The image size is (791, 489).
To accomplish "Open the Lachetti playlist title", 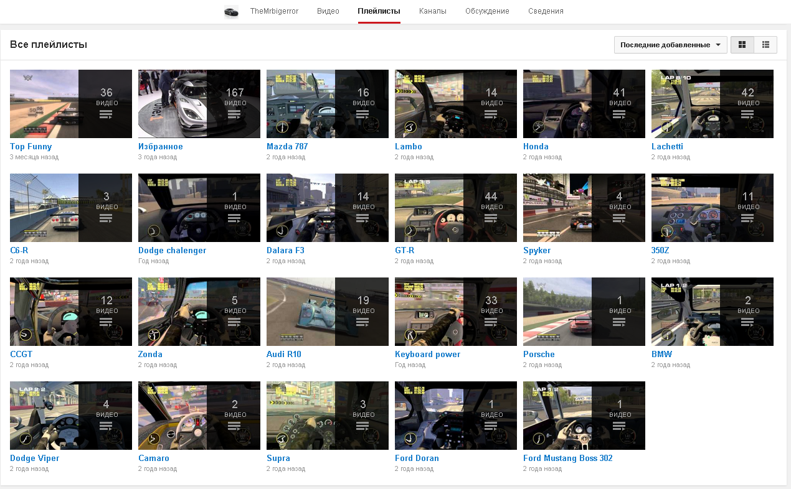I will click(667, 147).
